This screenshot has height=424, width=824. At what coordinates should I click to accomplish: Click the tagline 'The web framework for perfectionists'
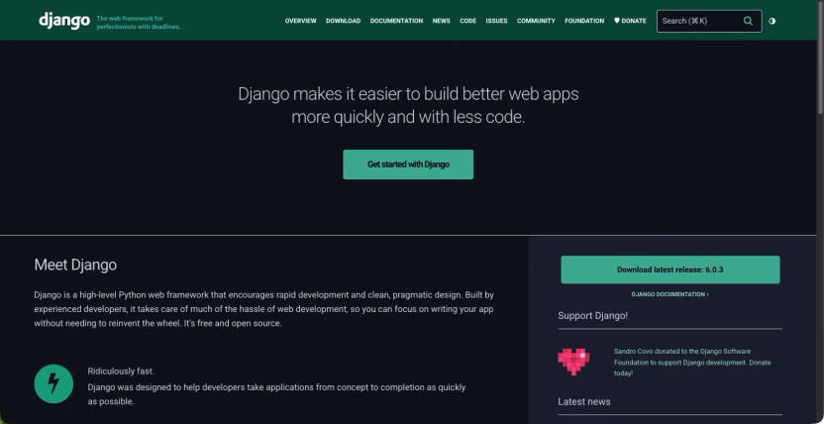point(139,22)
